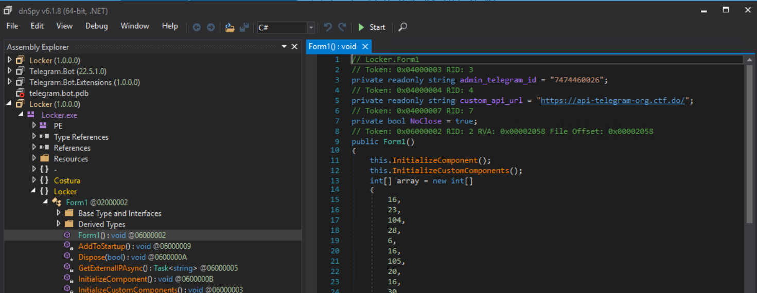The width and height of the screenshot is (757, 293).
Task: Expand the Resources folder node
Action: pyautogui.click(x=34, y=159)
